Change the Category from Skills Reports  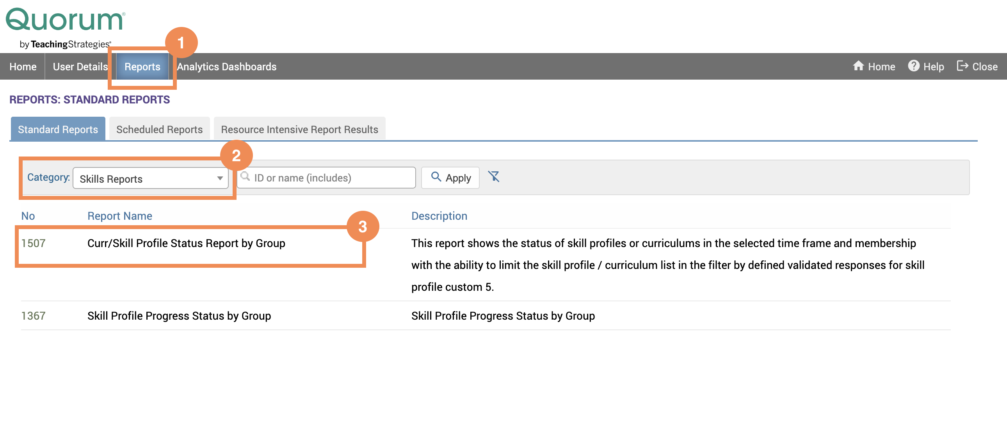(151, 178)
